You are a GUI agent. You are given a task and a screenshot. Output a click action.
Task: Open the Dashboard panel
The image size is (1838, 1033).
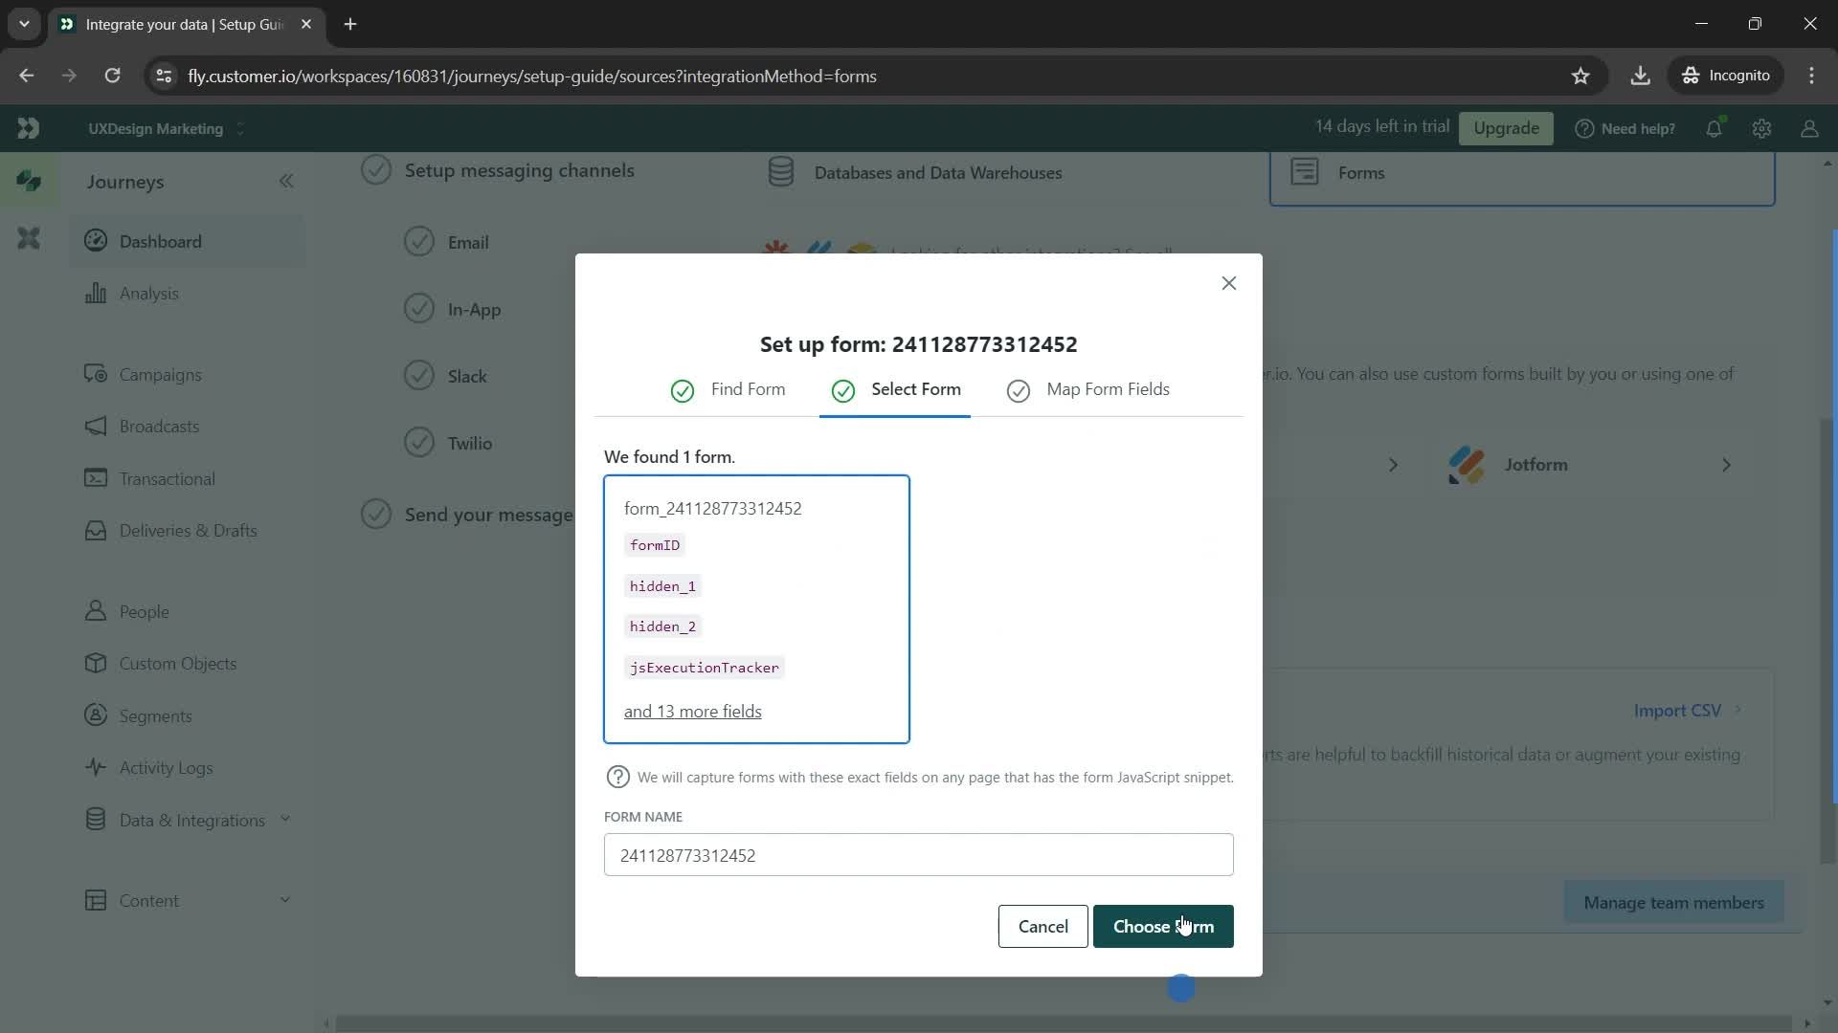[x=160, y=241]
